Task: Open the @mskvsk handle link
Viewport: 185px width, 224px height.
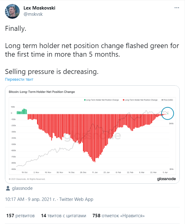Action: point(33,14)
